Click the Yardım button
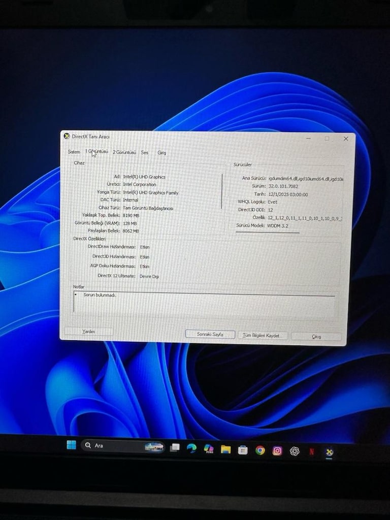This screenshot has height=520, width=390. coord(88,331)
